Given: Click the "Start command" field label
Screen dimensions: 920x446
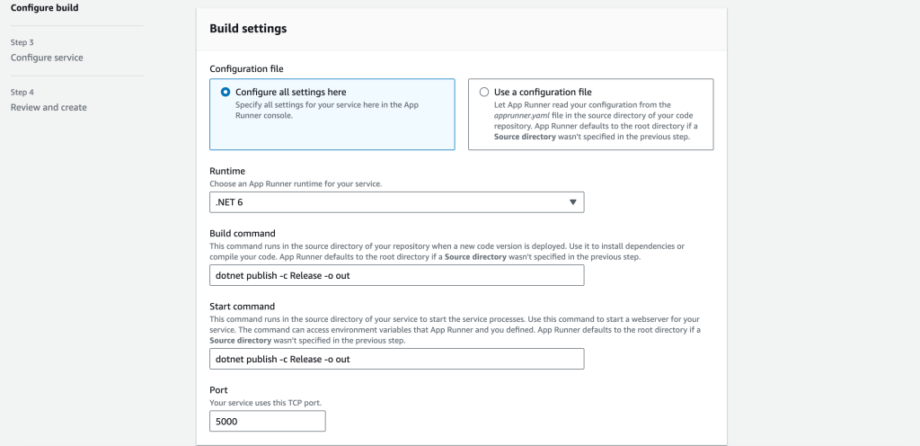Looking at the screenshot, I should [242, 307].
